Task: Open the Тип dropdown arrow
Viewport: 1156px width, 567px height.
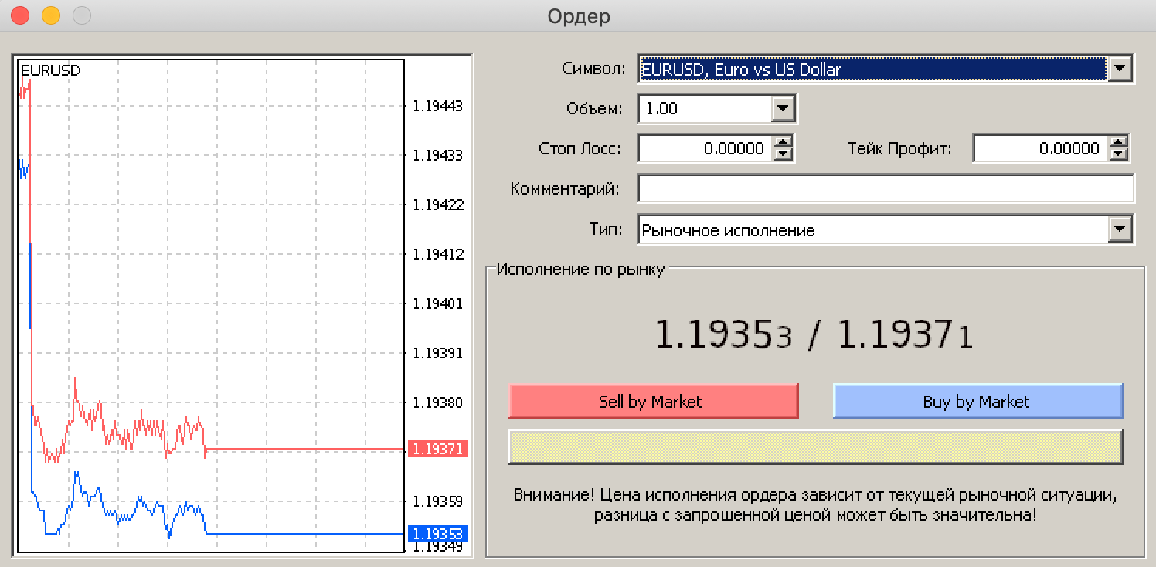Action: tap(1120, 229)
